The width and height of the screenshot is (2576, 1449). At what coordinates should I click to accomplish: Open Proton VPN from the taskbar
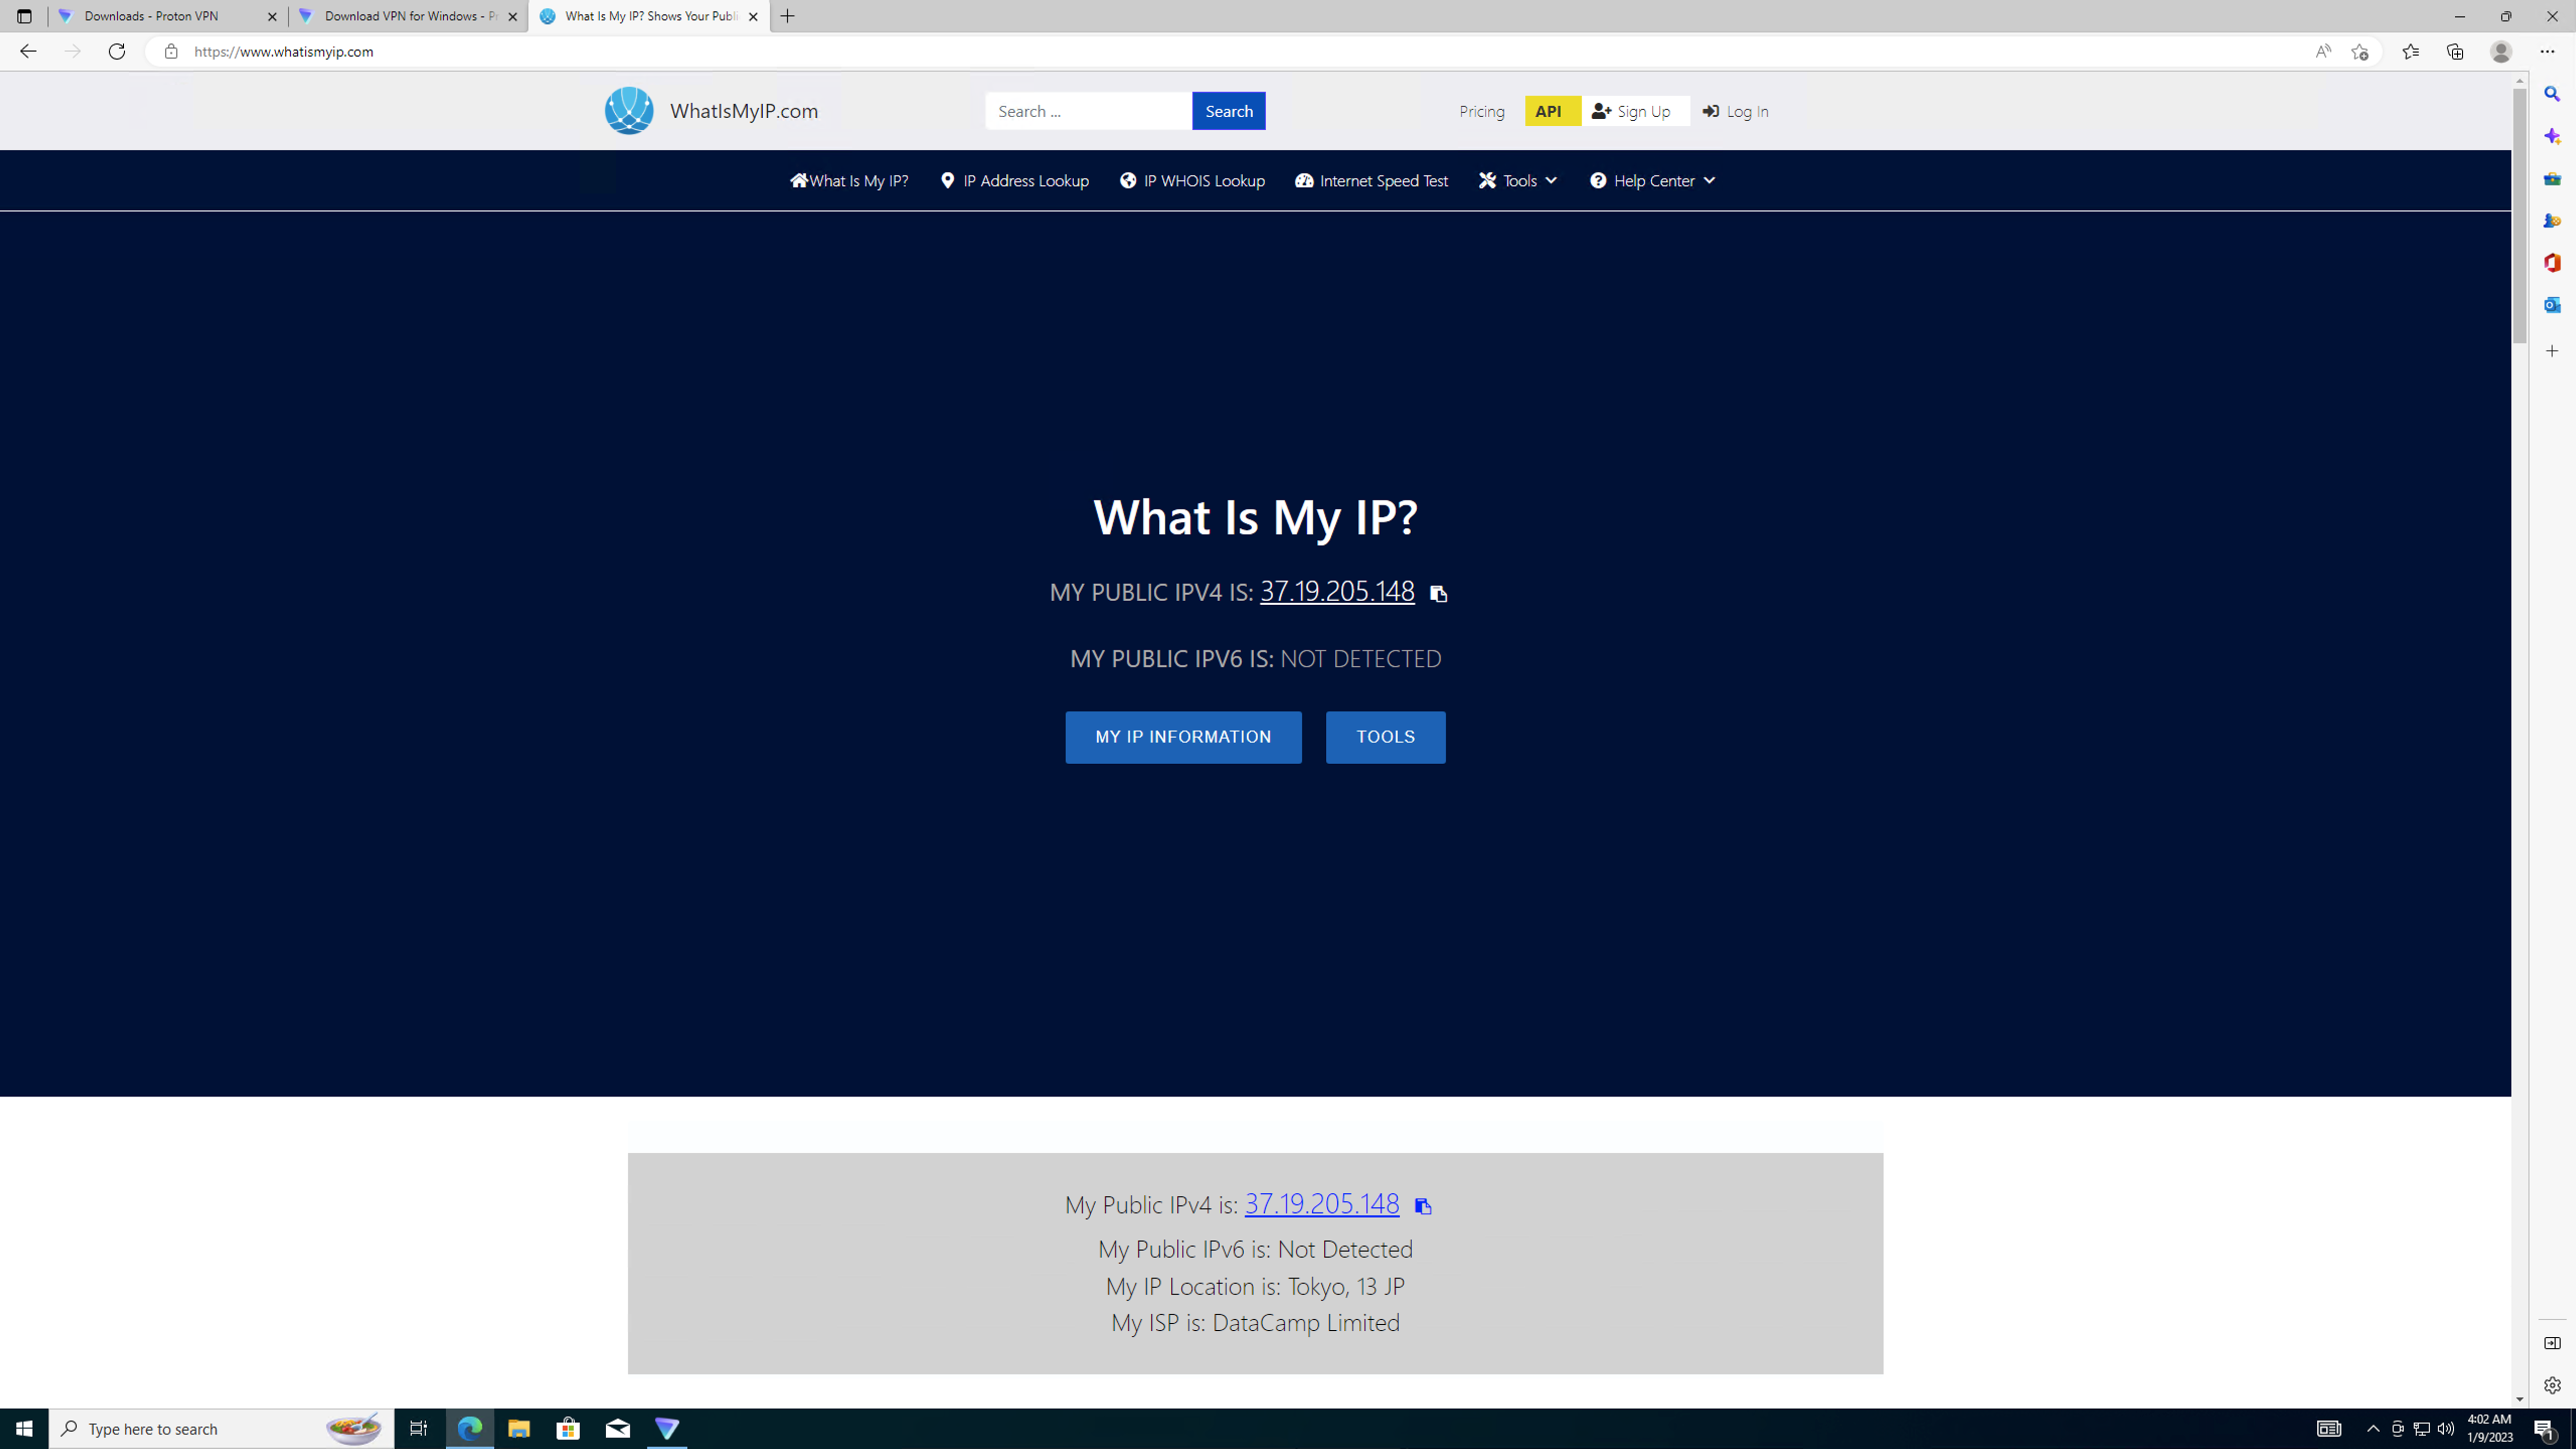click(x=667, y=1428)
